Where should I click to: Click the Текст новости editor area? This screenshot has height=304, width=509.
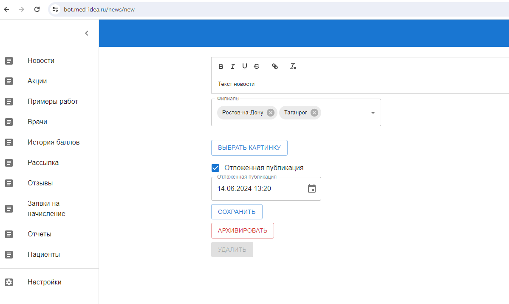point(360,84)
